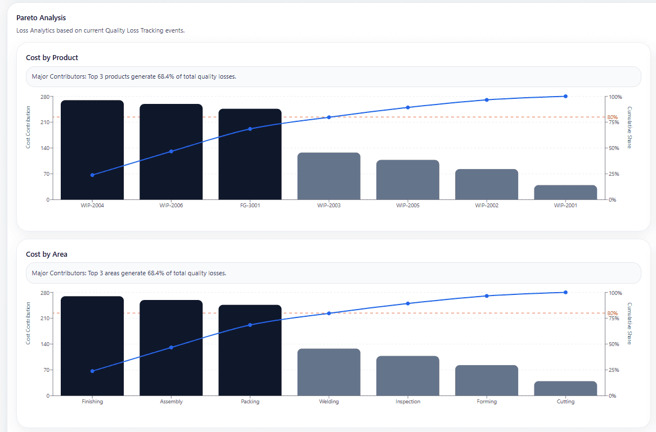
Task: Click the WIP-2006 bar in Cost by Product
Action: tap(172, 152)
